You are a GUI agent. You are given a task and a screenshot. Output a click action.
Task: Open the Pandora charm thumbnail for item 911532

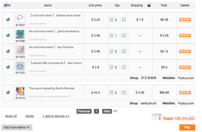[x=20, y=66]
